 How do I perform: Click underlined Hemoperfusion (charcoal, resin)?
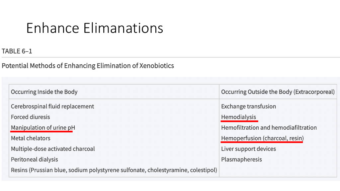[262, 138]
